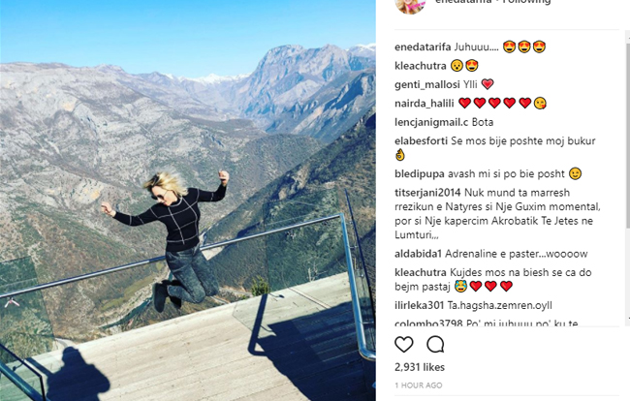Open bledipupa commenter profile
The height and width of the screenshot is (401, 630).
(420, 174)
